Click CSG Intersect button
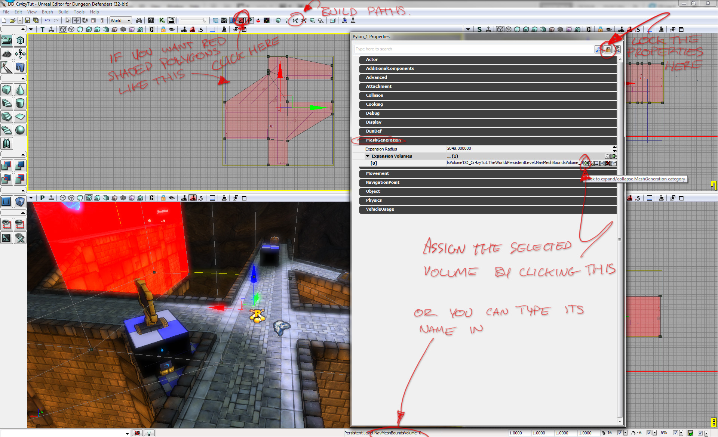The image size is (718, 437). point(7,179)
